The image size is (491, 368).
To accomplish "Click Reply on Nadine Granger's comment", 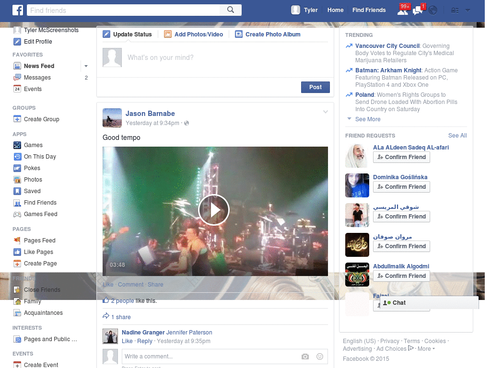I will click(145, 341).
